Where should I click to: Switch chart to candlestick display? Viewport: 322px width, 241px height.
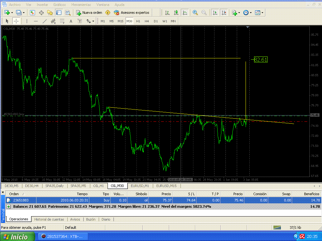point(176,13)
